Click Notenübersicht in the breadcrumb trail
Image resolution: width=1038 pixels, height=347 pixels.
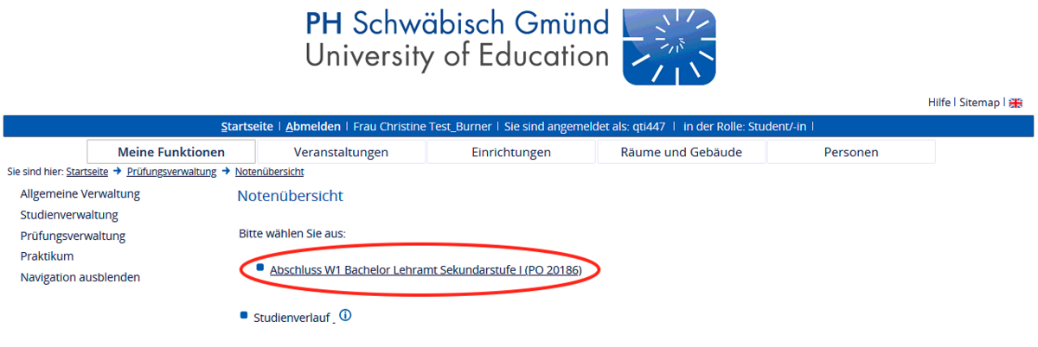pyautogui.click(x=269, y=172)
